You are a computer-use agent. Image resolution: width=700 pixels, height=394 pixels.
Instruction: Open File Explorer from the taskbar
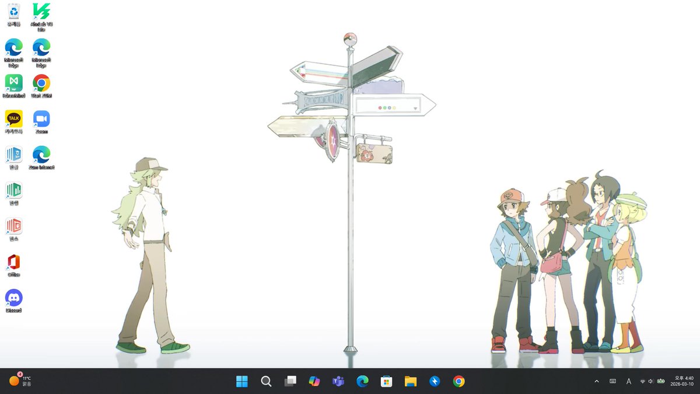pos(411,381)
